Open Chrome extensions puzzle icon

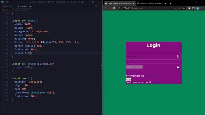pos(189,8)
